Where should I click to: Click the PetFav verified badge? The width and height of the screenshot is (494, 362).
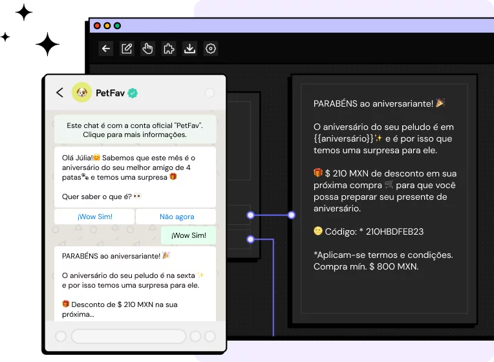coord(133,93)
